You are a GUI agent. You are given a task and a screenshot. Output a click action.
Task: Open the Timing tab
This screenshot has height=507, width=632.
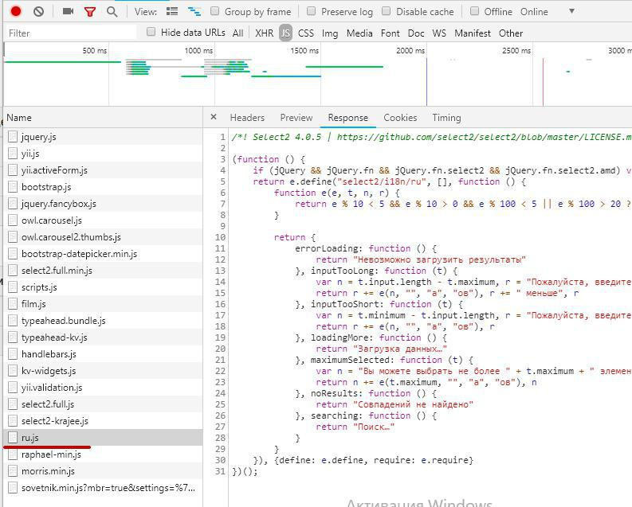click(446, 118)
